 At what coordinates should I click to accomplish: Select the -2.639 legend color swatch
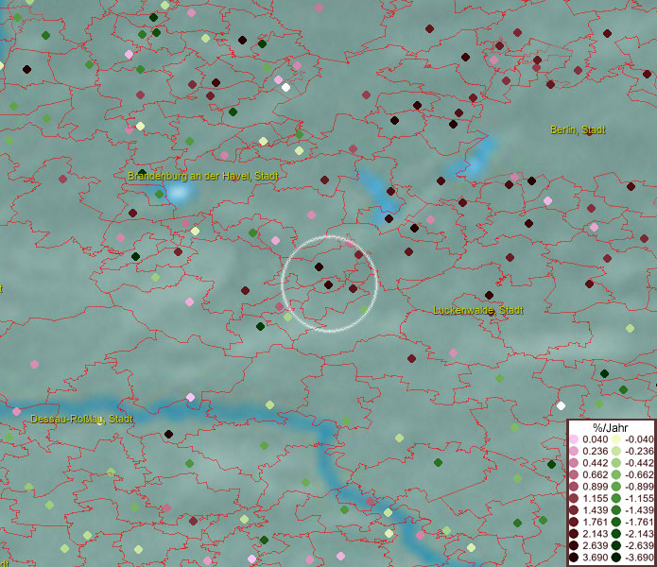click(x=616, y=545)
